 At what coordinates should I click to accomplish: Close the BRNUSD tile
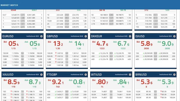point(174,75)
